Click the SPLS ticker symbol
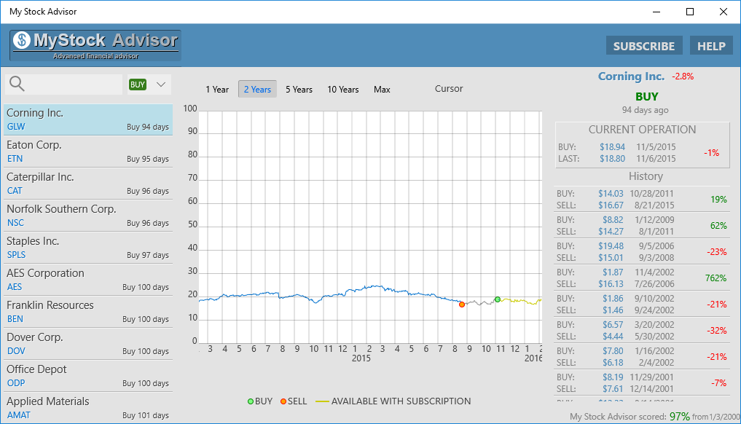This screenshot has width=741, height=424. point(17,255)
